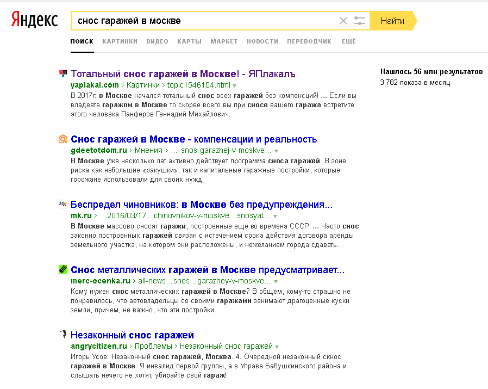Click snippet 'В Москве массово сносят гаражи'
Viewport: 488px width, 389px height.
[x=128, y=226]
